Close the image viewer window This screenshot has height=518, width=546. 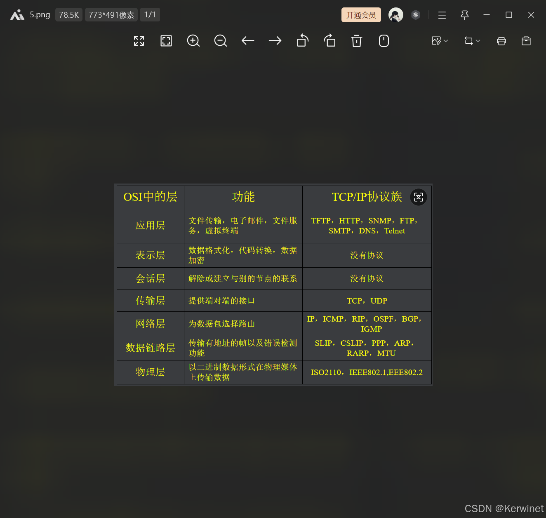point(531,15)
